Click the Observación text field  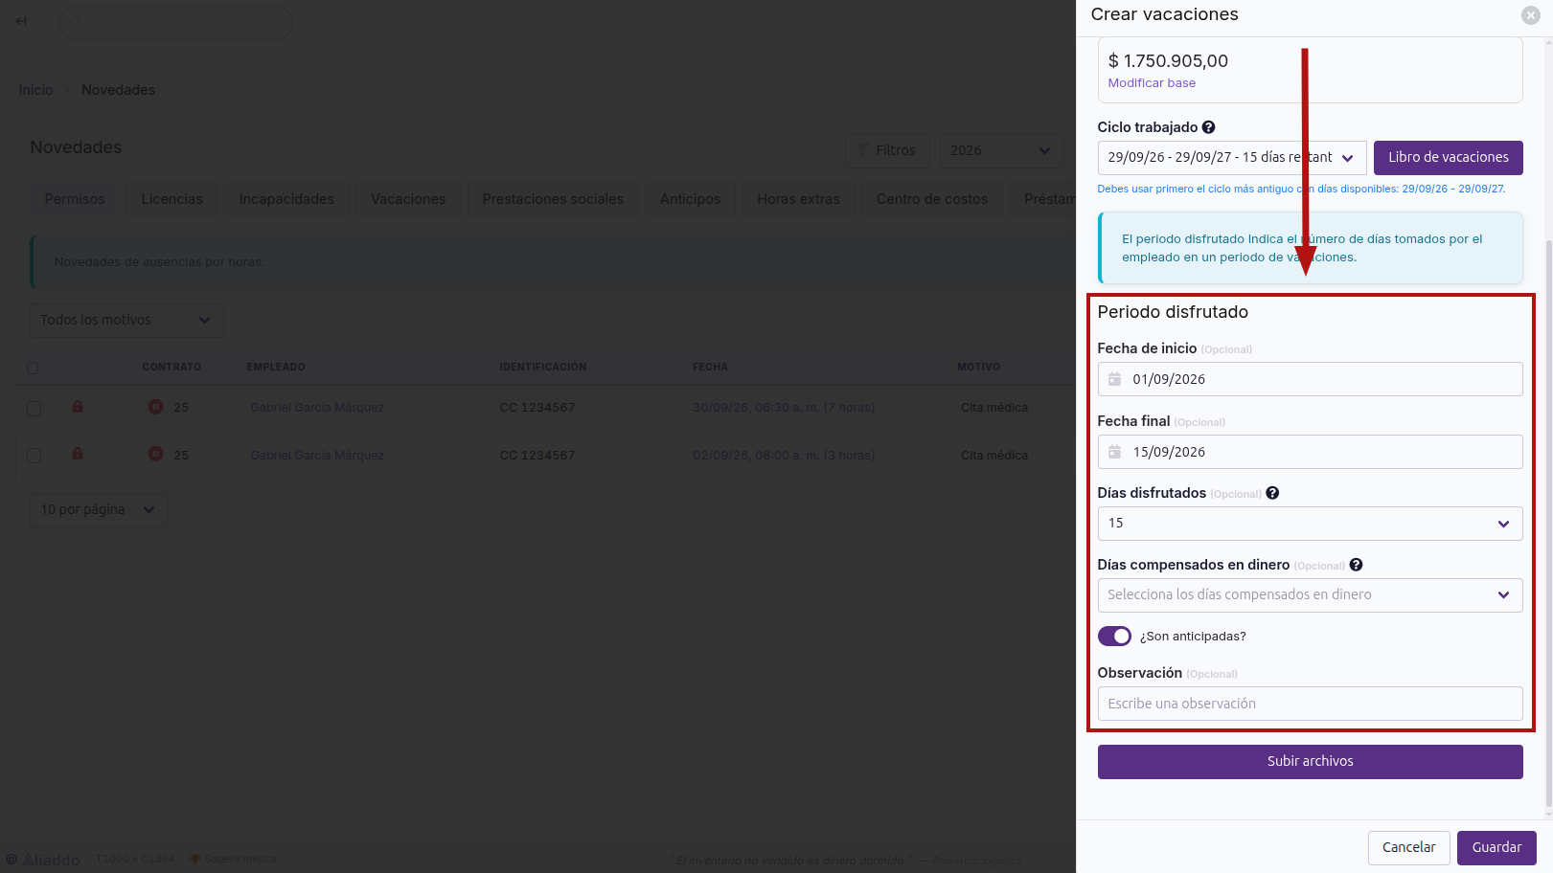1310,704
